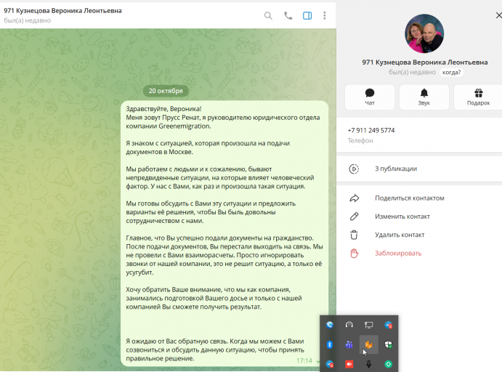The image size is (502, 372).
Task: Open Windows Security shield tray icon
Action: [389, 344]
